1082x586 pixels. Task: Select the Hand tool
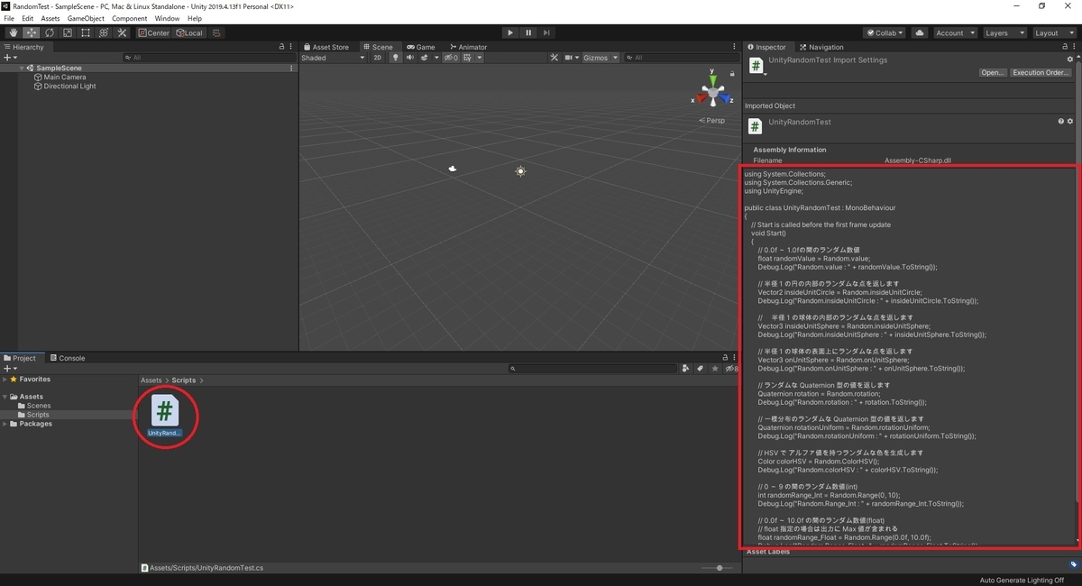pyautogui.click(x=13, y=32)
